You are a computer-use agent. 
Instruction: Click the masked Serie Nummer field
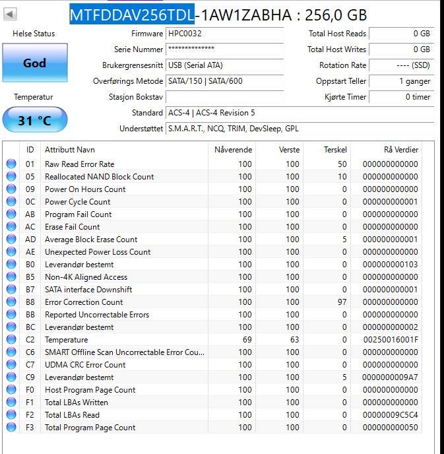pyautogui.click(x=224, y=49)
